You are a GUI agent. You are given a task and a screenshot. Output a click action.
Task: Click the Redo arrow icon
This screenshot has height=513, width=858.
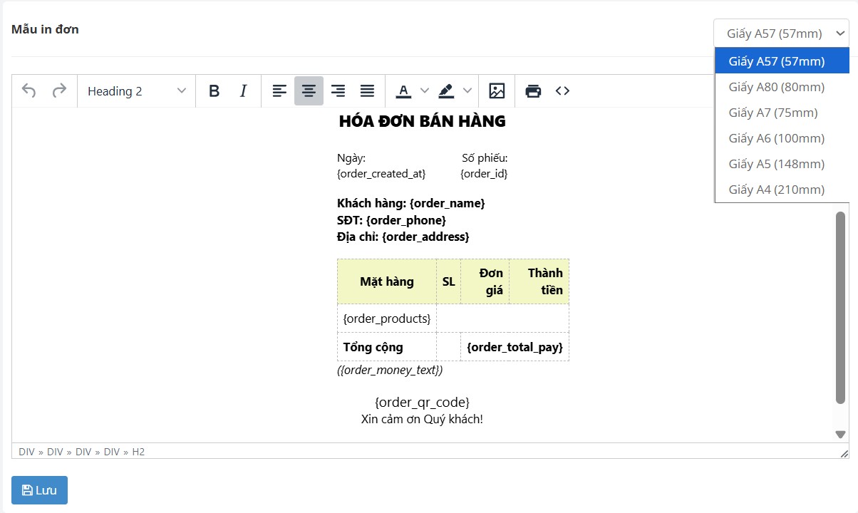click(59, 91)
